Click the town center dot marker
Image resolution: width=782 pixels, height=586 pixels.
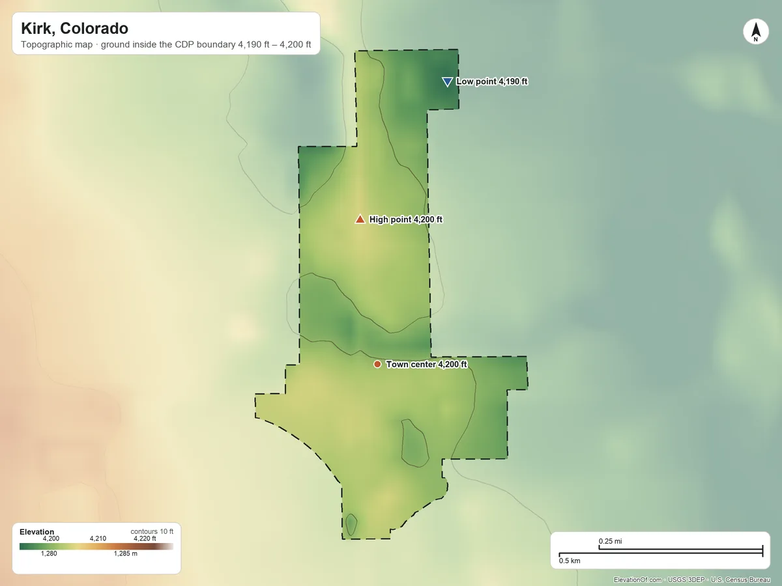(377, 364)
